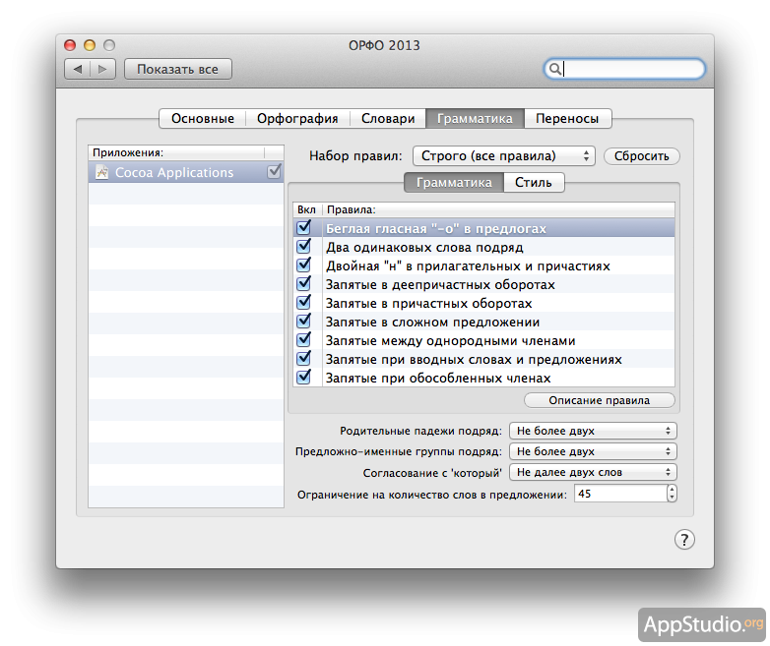The width and height of the screenshot is (770, 646).
Task: Click the Приложения column header
Action: (176, 152)
